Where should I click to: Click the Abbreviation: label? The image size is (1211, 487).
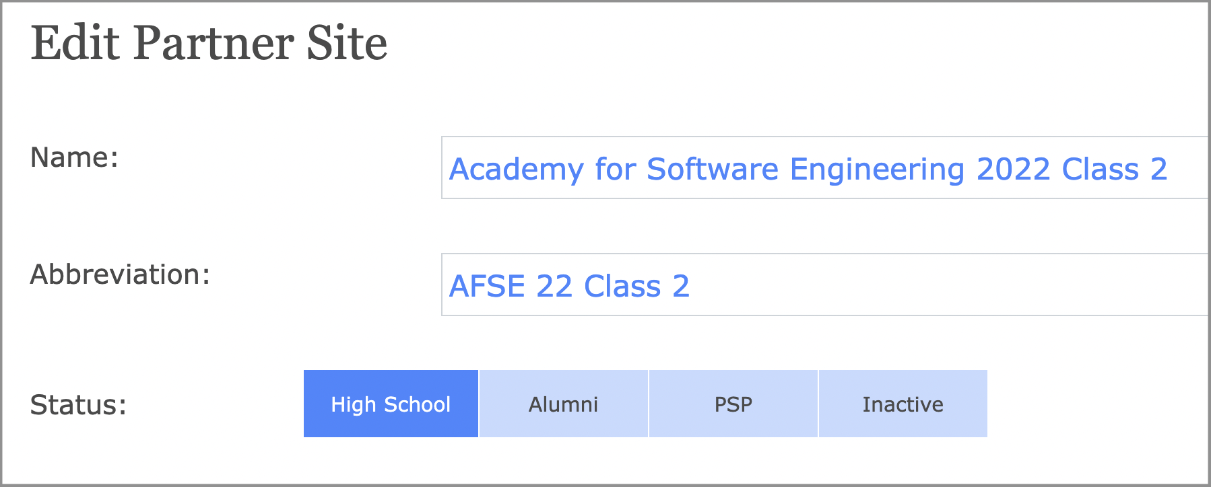[x=120, y=274]
